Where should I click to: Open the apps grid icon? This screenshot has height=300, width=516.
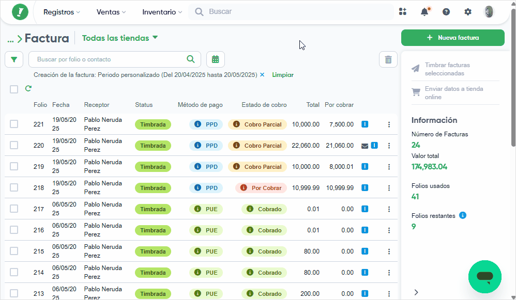tap(402, 12)
